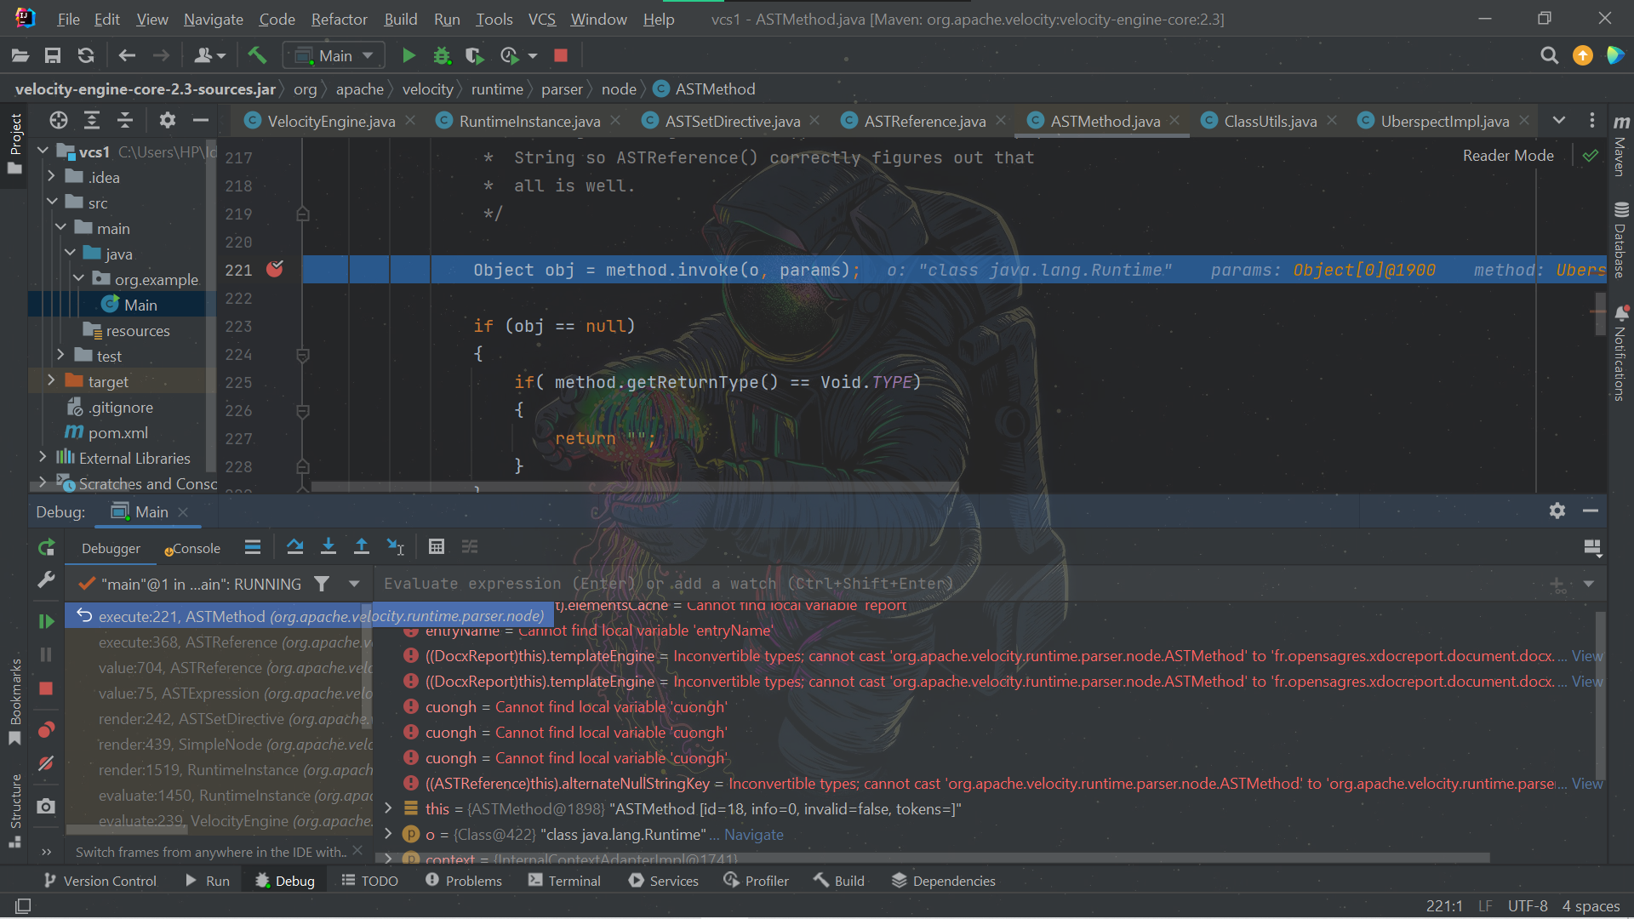
Task: Open the Profiler tool window
Action: pos(756,881)
